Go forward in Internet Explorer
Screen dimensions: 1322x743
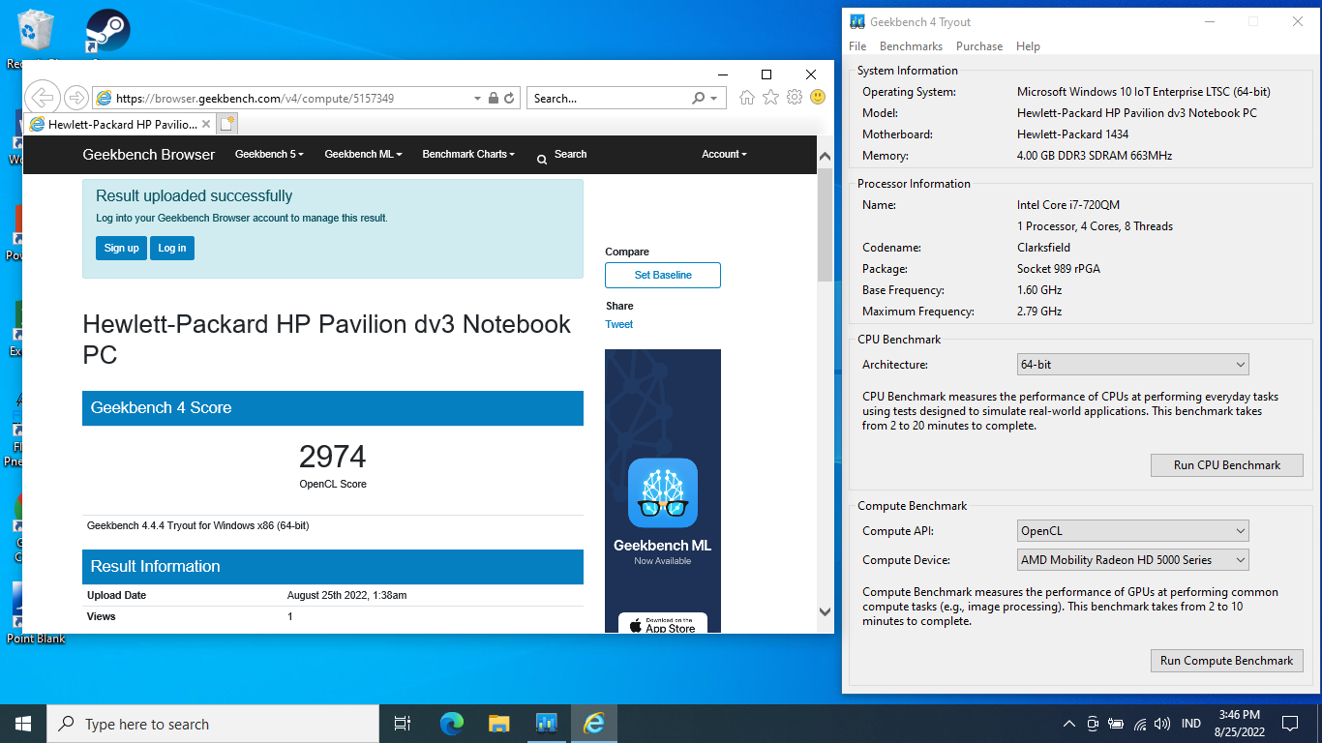pos(75,98)
